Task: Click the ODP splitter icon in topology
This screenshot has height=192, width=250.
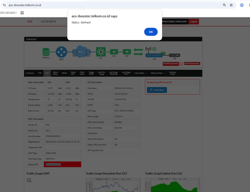Action: tap(127, 52)
